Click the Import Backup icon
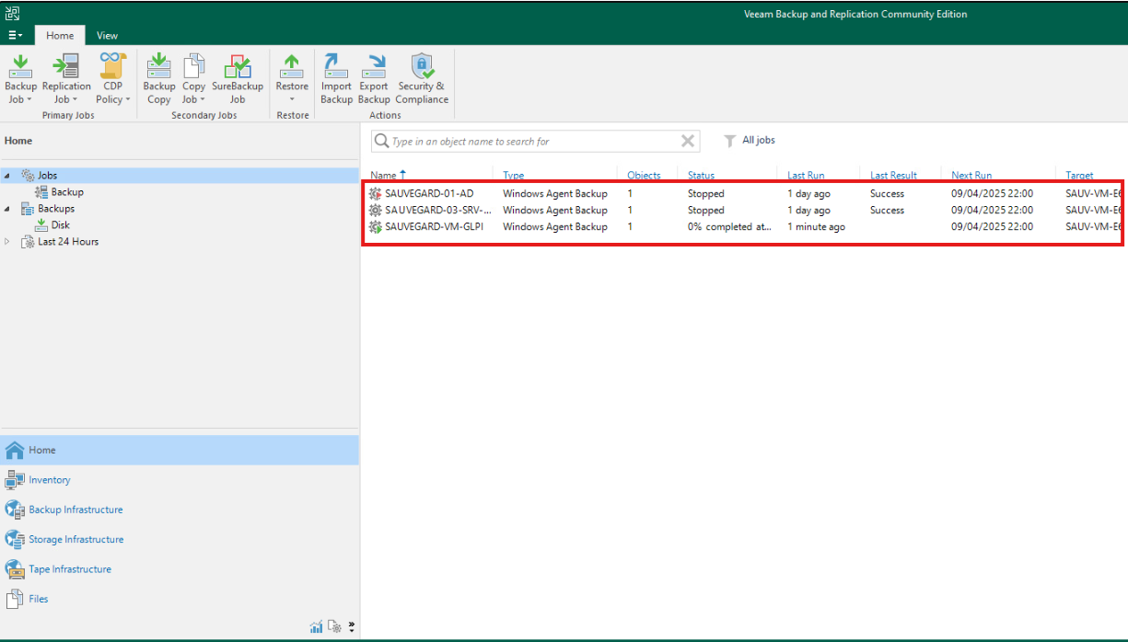Screen dimensions: 1128x642 (x=336, y=79)
